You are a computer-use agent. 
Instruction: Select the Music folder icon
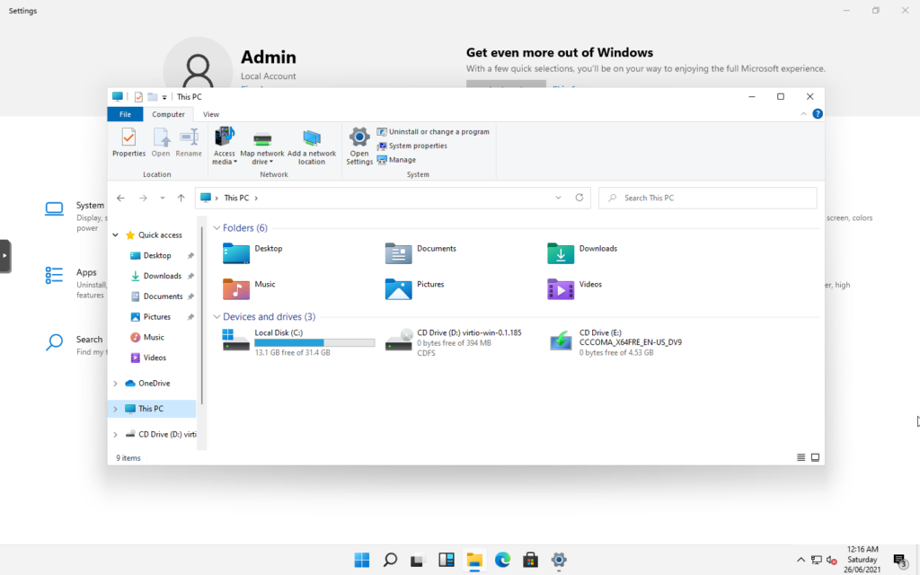(x=236, y=289)
